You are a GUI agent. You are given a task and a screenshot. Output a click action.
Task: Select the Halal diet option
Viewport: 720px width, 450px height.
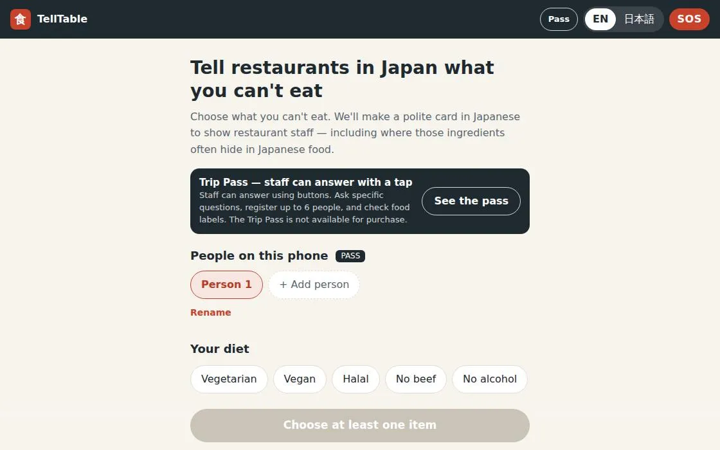(355, 379)
